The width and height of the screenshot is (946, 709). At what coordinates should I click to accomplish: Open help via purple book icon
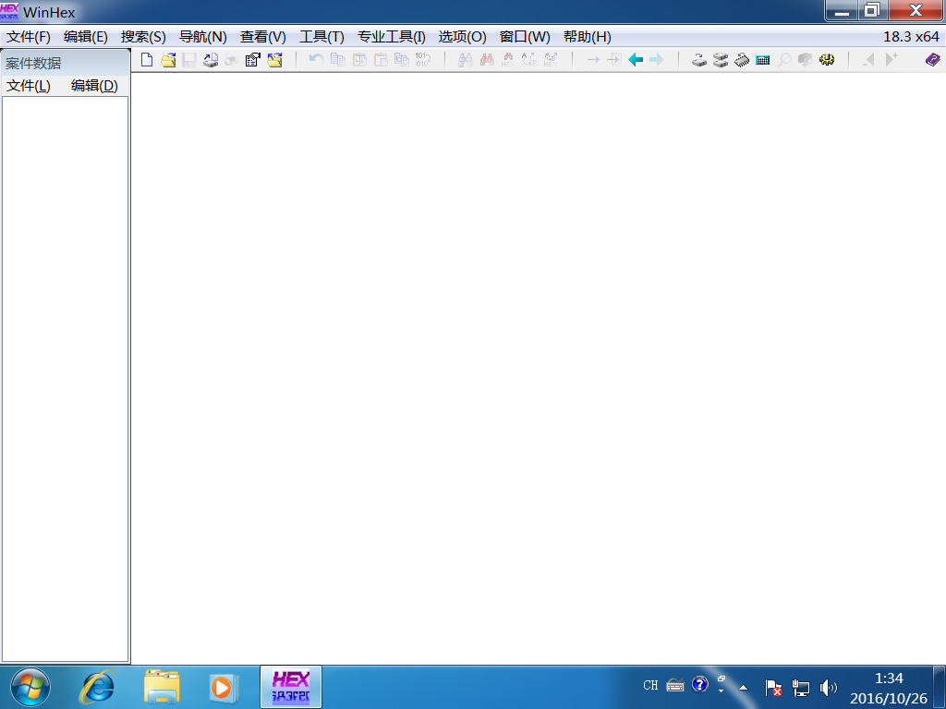(933, 60)
